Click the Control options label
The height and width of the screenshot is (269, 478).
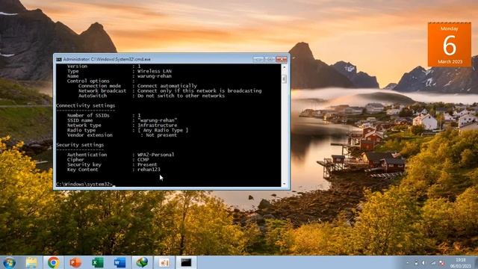pos(88,81)
